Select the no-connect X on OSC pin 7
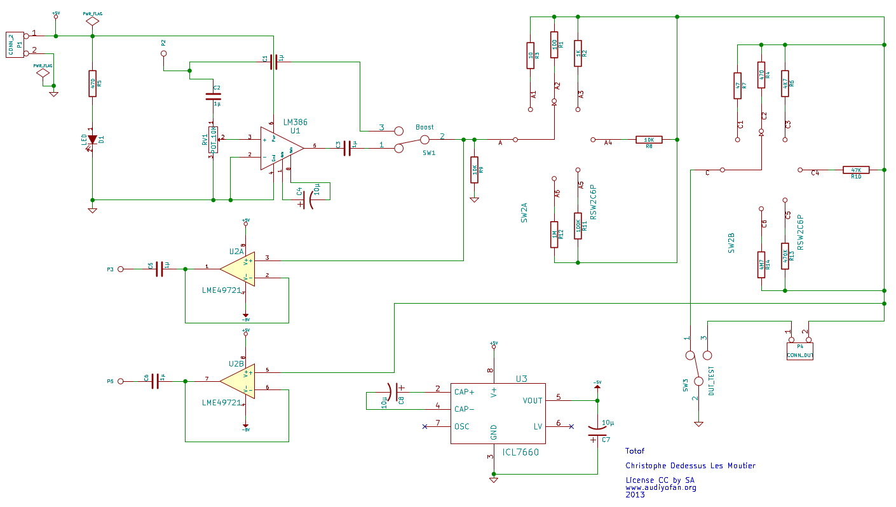This screenshot has height=507, width=896. [x=424, y=426]
